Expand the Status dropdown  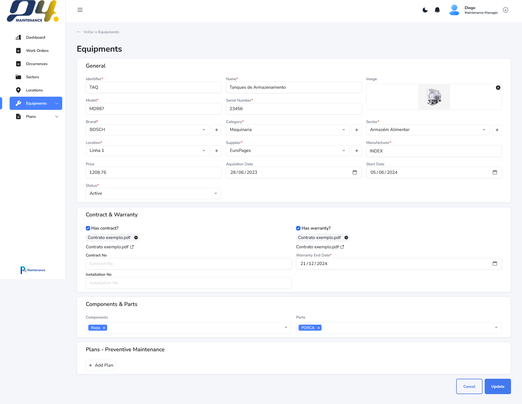(153, 194)
